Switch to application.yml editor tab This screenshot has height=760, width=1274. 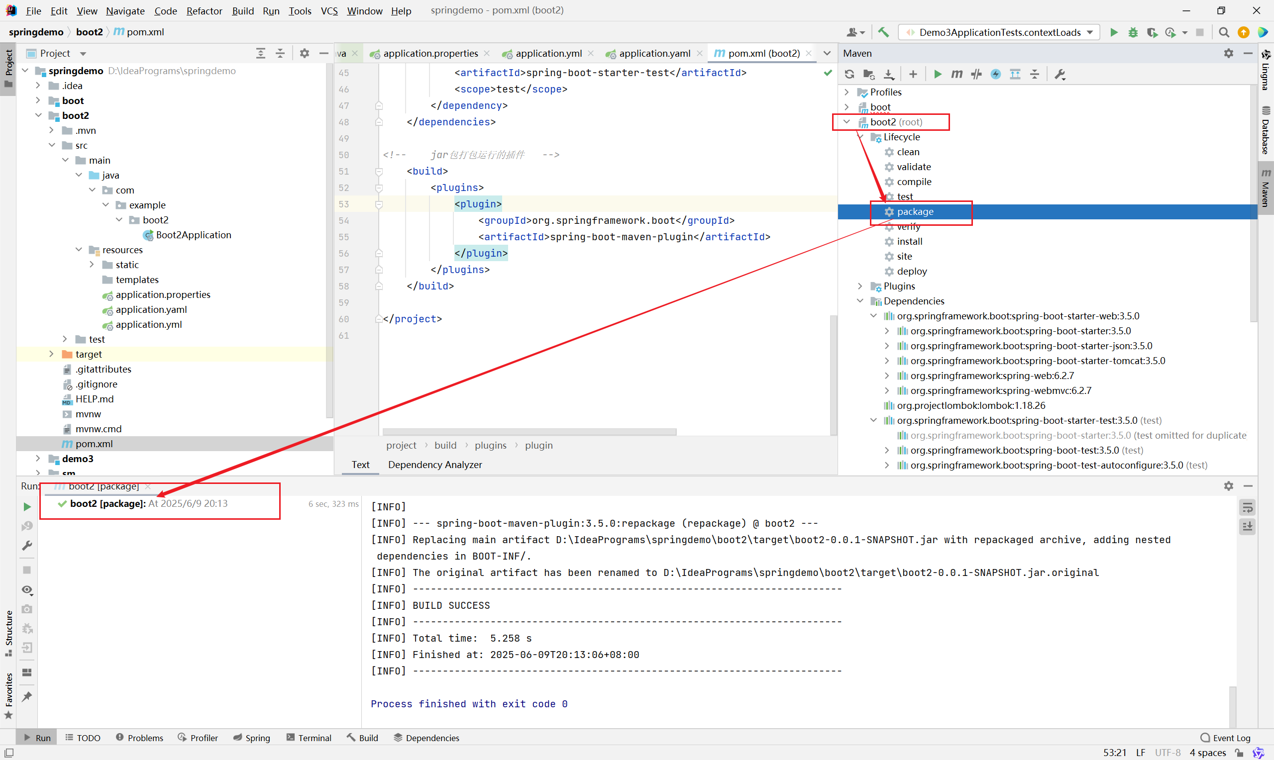548,53
